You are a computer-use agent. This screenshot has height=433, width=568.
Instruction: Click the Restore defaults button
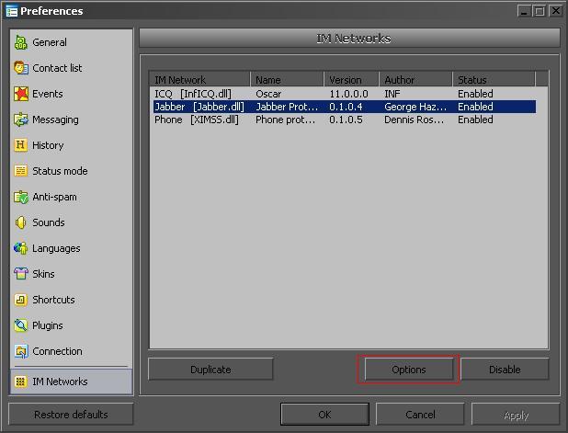pos(71,415)
